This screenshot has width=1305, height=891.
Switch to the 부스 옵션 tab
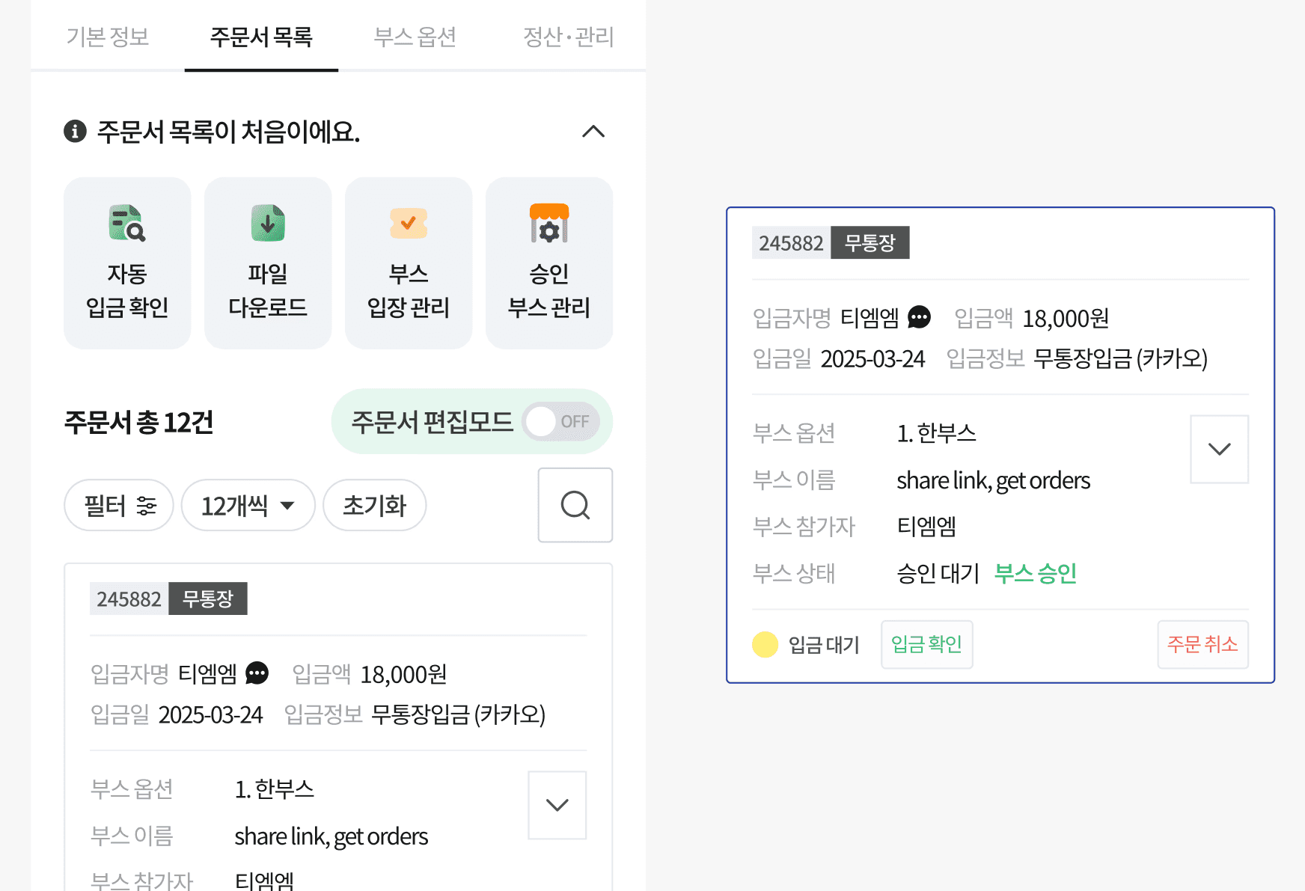pyautogui.click(x=415, y=37)
